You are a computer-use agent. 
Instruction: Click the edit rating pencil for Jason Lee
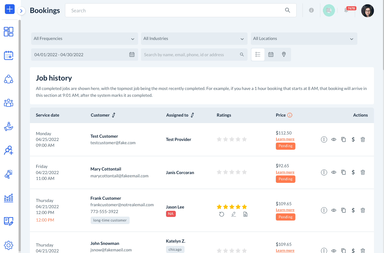point(234,214)
